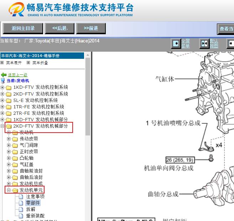Open the 重新装配 document

pos(35,216)
